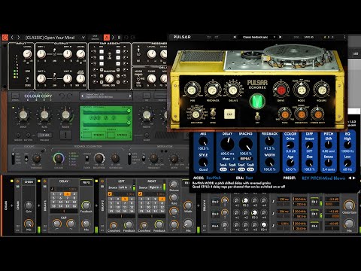Previous preset arrow beside REV PITCH-Mind Blown
Viewport: 361px width, 271px height.
[350, 178]
